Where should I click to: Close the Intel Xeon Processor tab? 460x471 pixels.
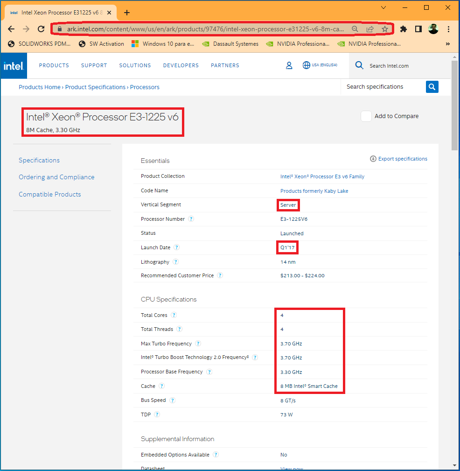(x=109, y=13)
